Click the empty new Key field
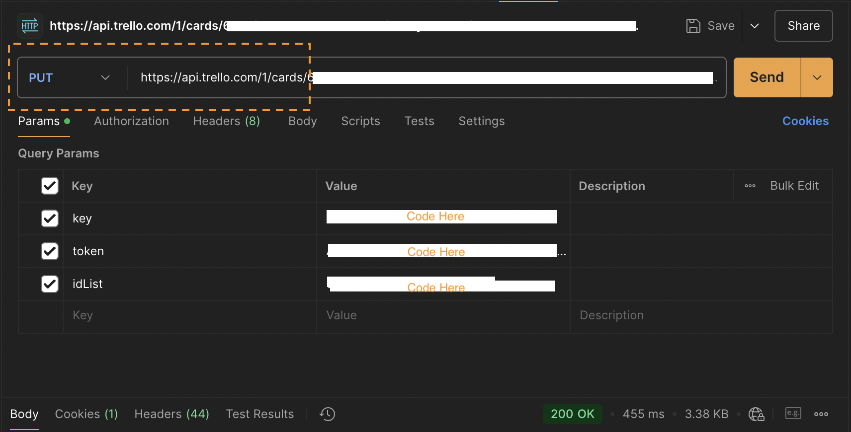 (190, 316)
